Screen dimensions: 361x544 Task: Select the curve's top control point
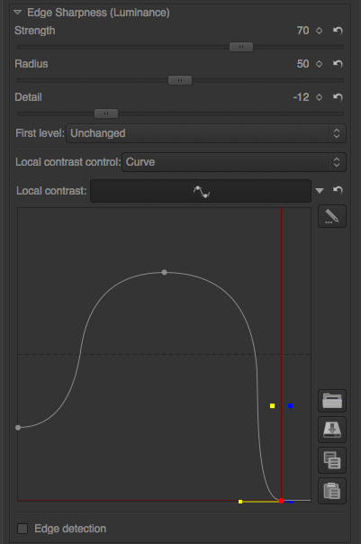[x=165, y=272]
